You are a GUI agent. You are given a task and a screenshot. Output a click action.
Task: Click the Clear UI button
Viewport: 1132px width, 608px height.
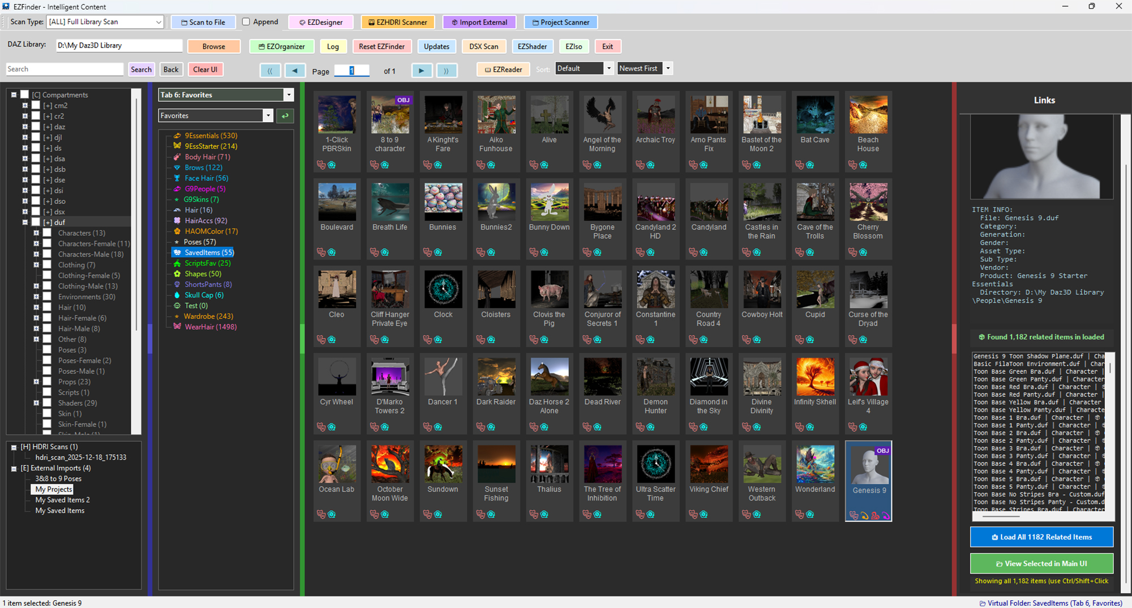click(205, 70)
